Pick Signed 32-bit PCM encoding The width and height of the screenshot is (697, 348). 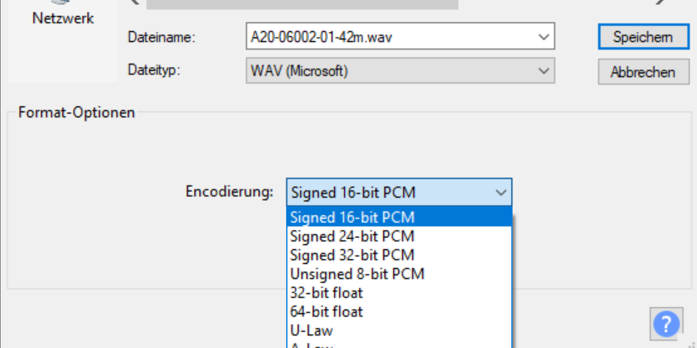[x=399, y=255]
